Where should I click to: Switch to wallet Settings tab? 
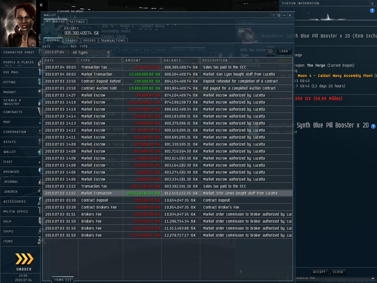pos(77,22)
